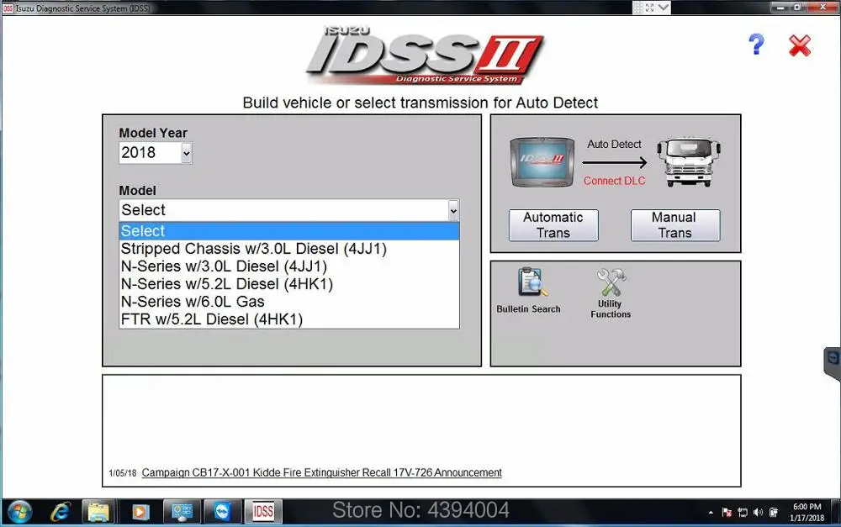The height and width of the screenshot is (527, 841).
Task: Open media player taskbar icon
Action: [x=140, y=512]
